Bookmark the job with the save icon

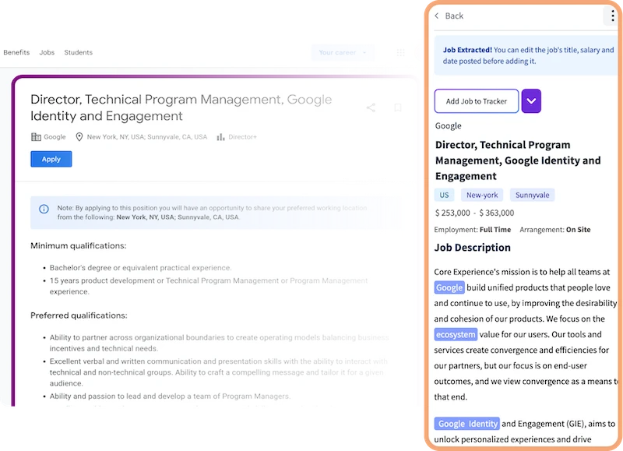click(x=397, y=107)
